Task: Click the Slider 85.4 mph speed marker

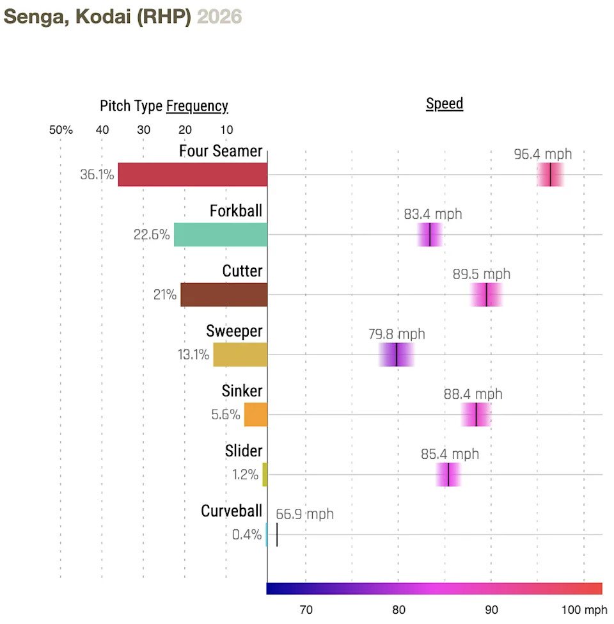Action: 448,475
